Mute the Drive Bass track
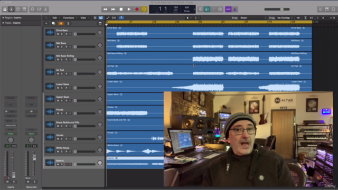Screen dimensions: 338x190 tap(58, 34)
